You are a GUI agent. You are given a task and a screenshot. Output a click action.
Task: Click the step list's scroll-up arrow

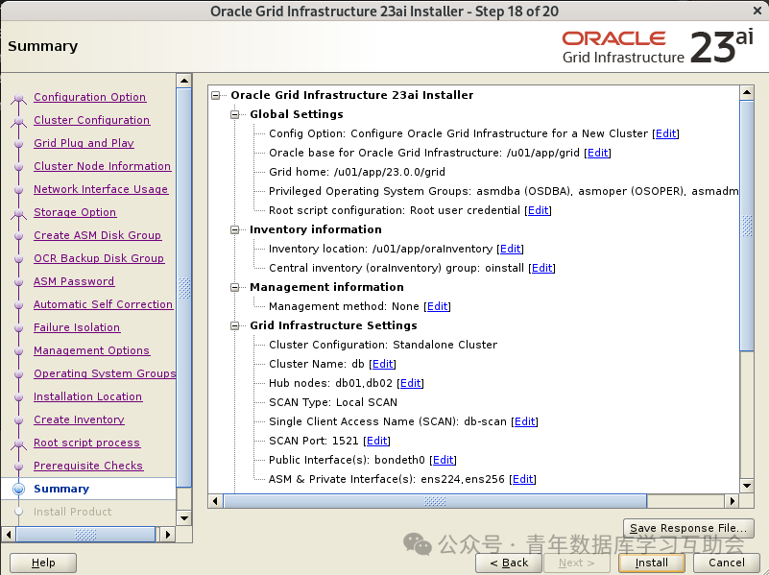click(x=184, y=81)
